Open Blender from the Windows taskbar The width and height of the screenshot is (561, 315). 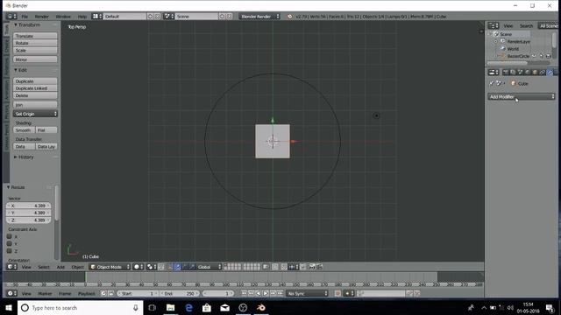(261, 307)
